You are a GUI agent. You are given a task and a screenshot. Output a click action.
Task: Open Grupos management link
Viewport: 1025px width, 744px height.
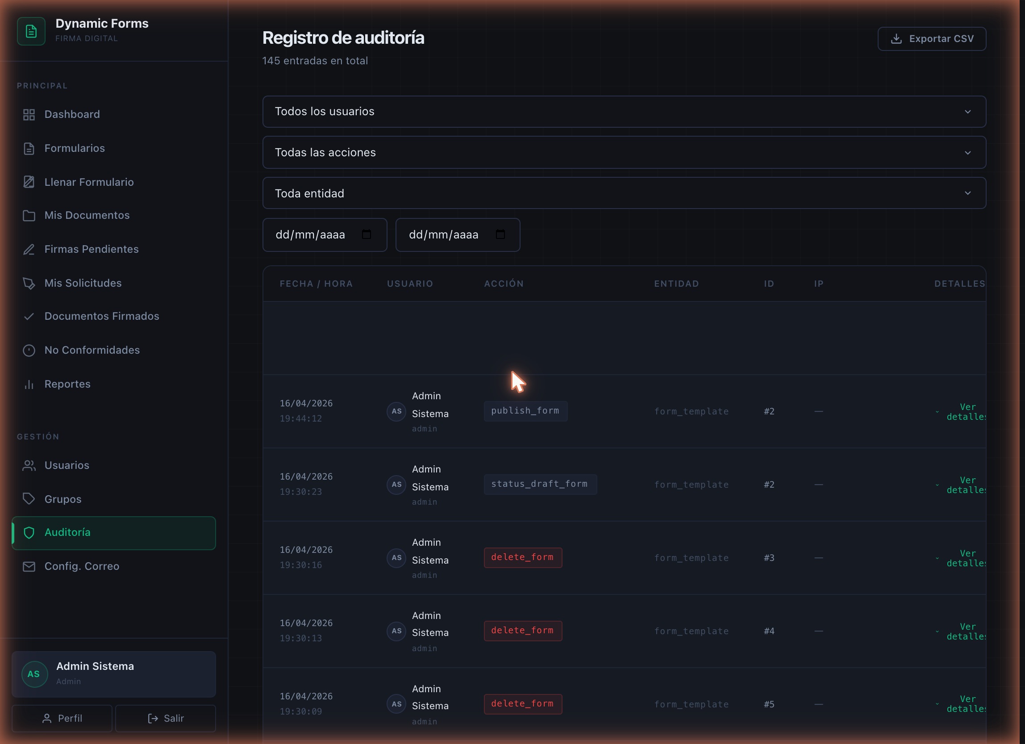pyautogui.click(x=114, y=499)
